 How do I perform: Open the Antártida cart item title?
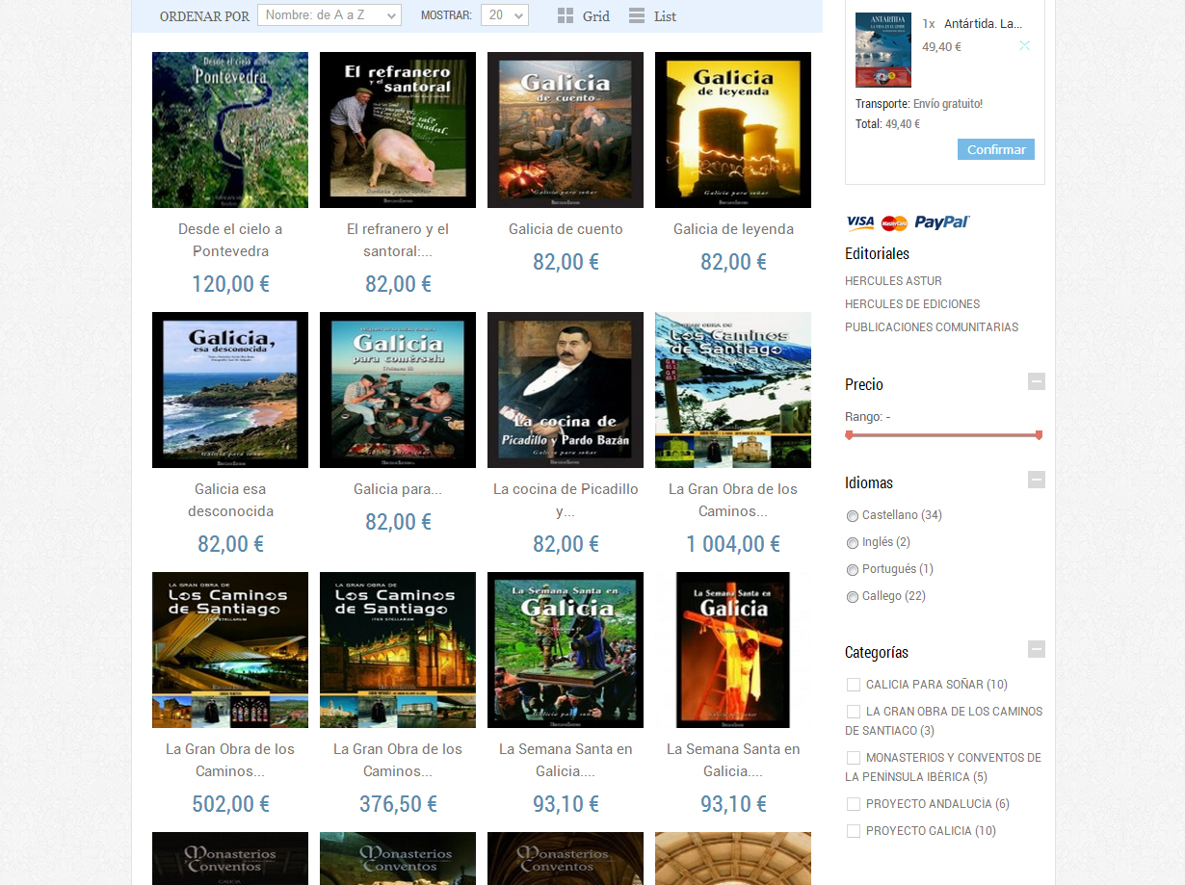[984, 24]
